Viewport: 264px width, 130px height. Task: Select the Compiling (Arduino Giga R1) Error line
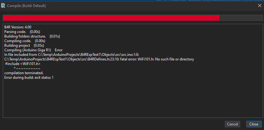click(33, 50)
